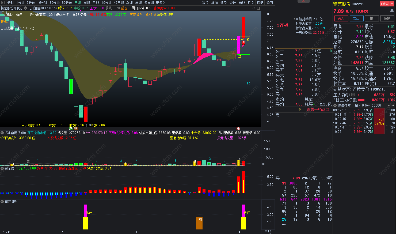396x234 pixels.
Task: Click the orange 散 signal bar
Action: click(x=199, y=223)
